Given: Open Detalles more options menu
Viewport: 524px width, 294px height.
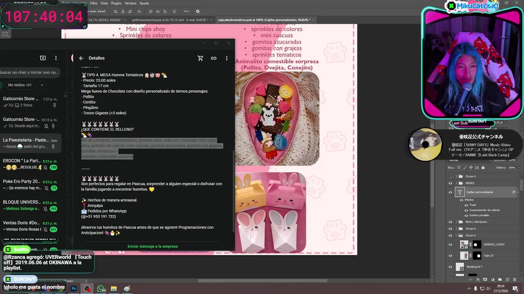Looking at the screenshot, I should click(x=227, y=58).
